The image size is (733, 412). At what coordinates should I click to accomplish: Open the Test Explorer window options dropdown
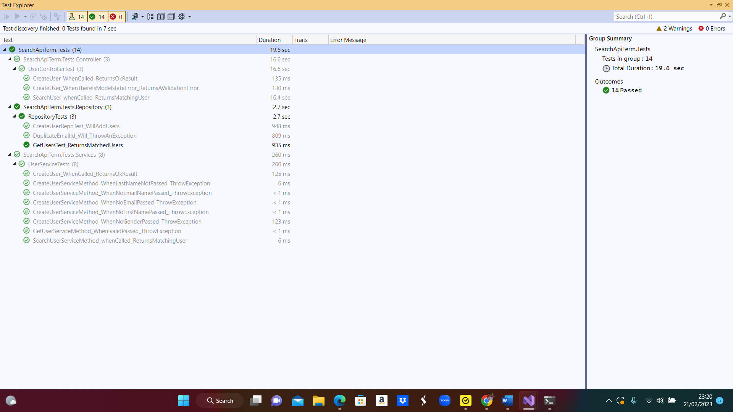711,5
